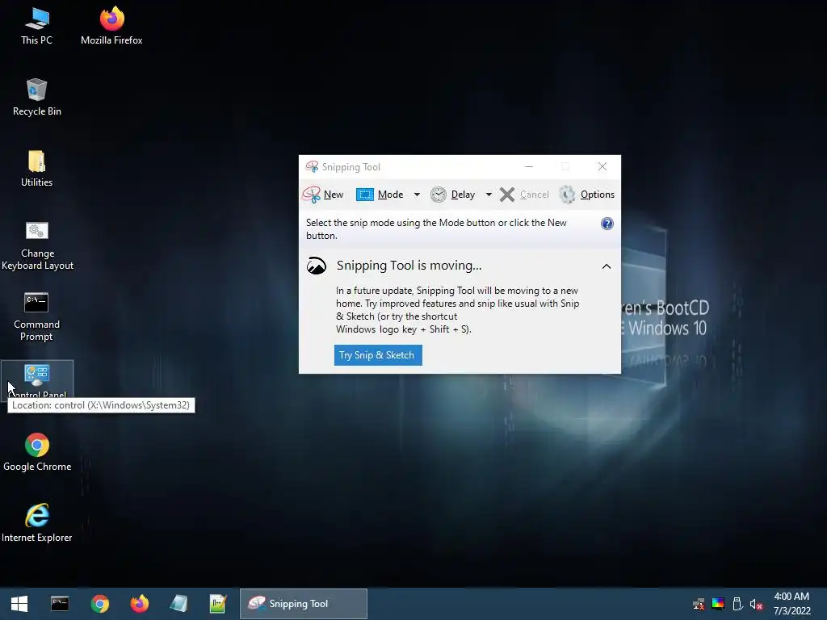Open the notebook taskbar icon
The width and height of the screenshot is (827, 620).
pos(178,604)
